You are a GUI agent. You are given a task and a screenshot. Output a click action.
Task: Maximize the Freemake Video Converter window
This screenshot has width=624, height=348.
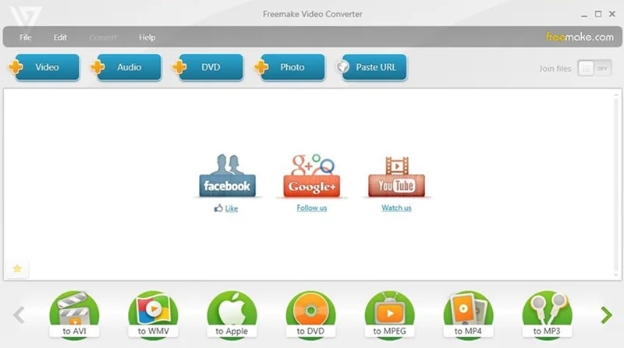pyautogui.click(x=598, y=14)
